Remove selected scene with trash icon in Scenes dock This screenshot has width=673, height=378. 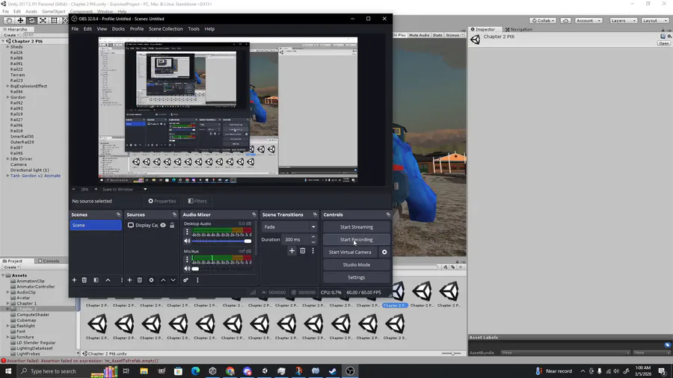[84, 280]
